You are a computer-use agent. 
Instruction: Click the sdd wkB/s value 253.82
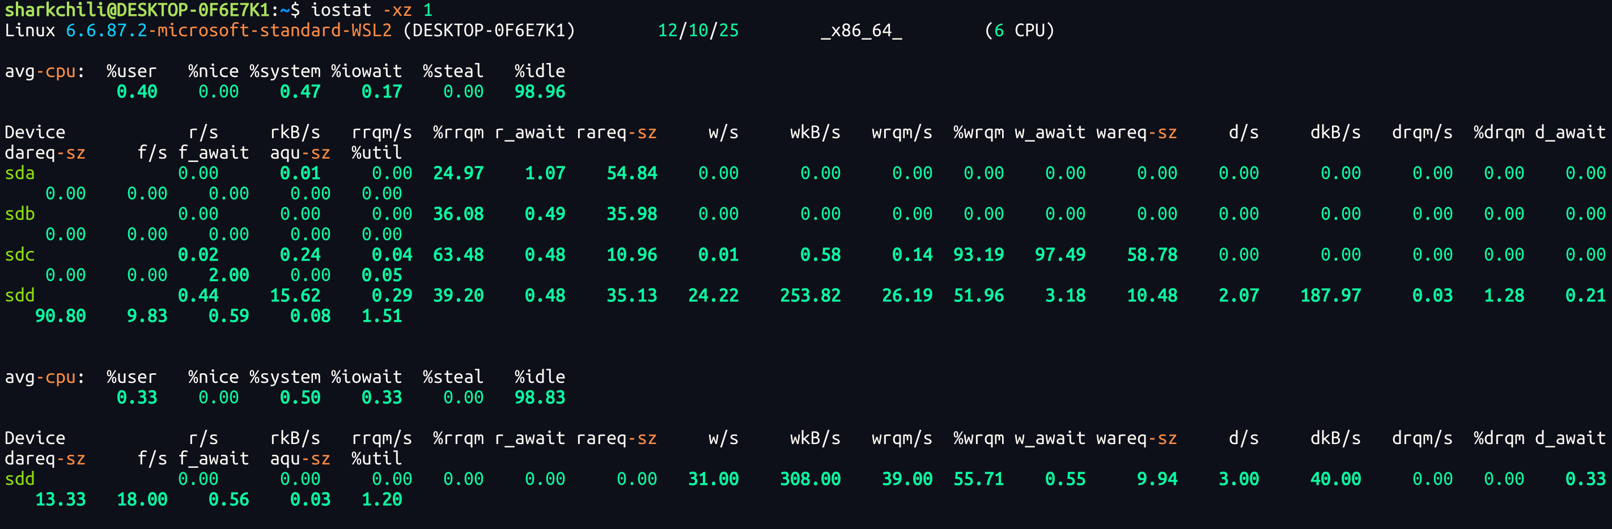(810, 296)
